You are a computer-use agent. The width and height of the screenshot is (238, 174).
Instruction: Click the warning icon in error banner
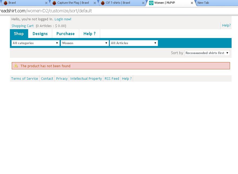pos(16,66)
